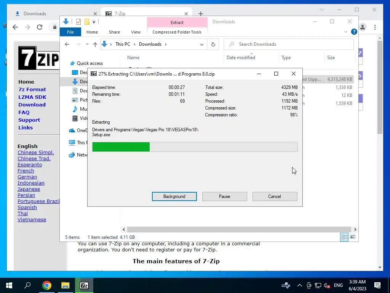390x293 pixels.
Task: Sort by Type column header
Action: coord(286,58)
